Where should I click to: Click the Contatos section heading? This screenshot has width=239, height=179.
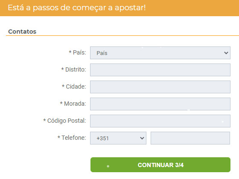click(x=22, y=32)
